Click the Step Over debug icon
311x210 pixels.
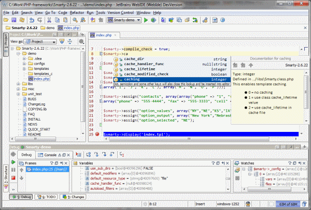pyautogui.click(x=89, y=155)
